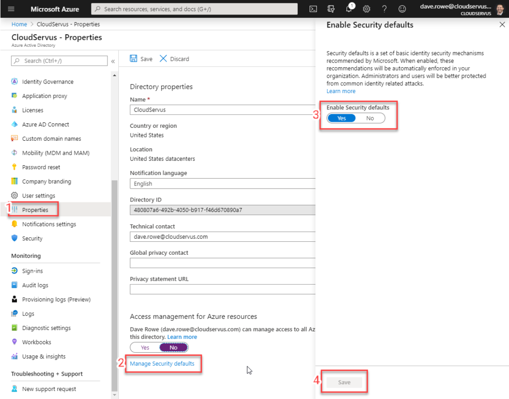Screen dimensions: 509x399
Task: Click the User settings gear icon
Action: click(14, 196)
